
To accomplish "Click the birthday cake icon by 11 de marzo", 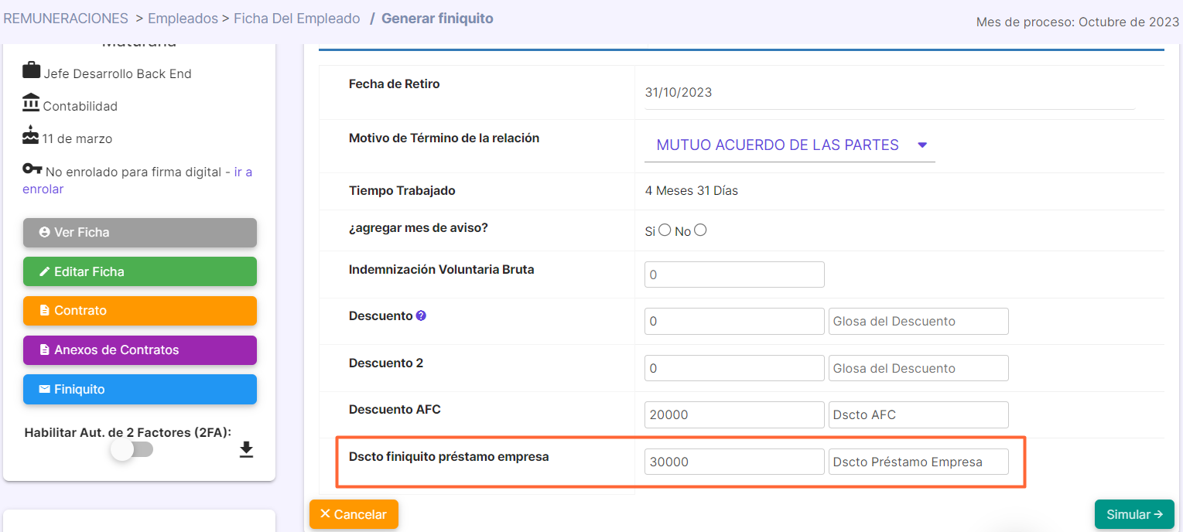I will click(x=30, y=135).
